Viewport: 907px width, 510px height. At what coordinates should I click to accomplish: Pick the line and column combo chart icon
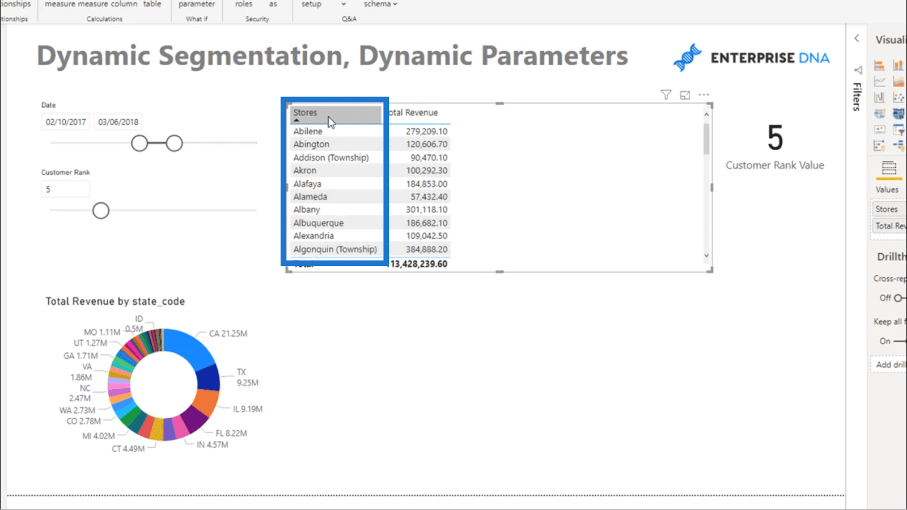click(x=879, y=97)
